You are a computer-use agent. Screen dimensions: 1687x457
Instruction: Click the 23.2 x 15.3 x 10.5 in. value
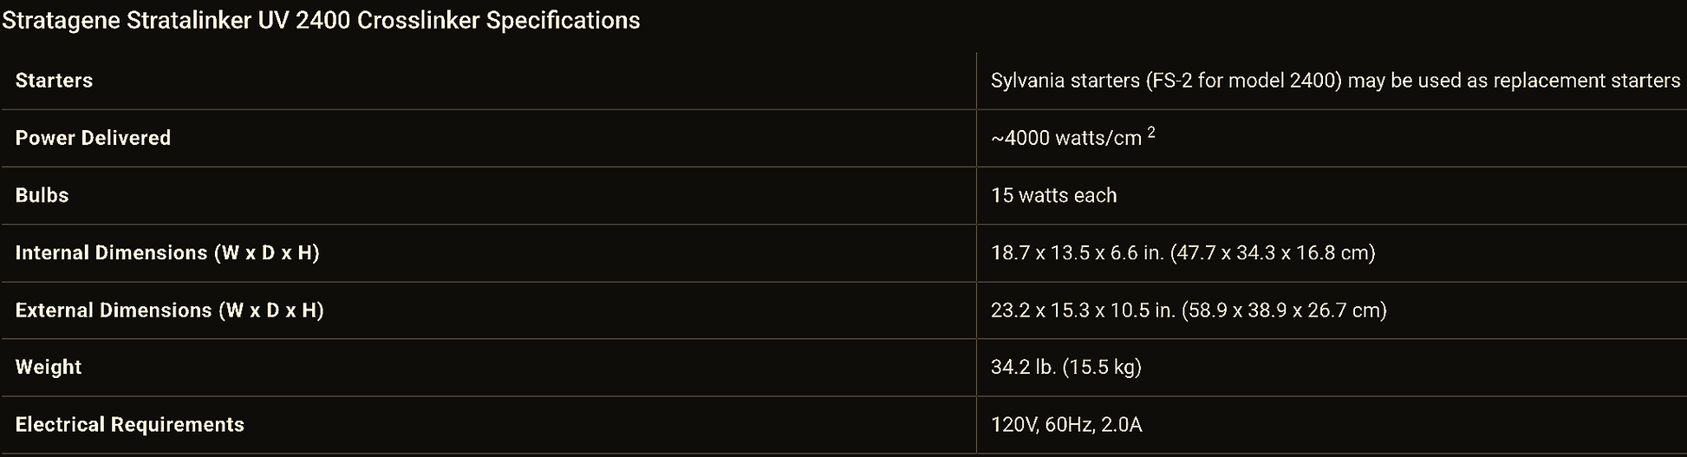[1083, 310]
